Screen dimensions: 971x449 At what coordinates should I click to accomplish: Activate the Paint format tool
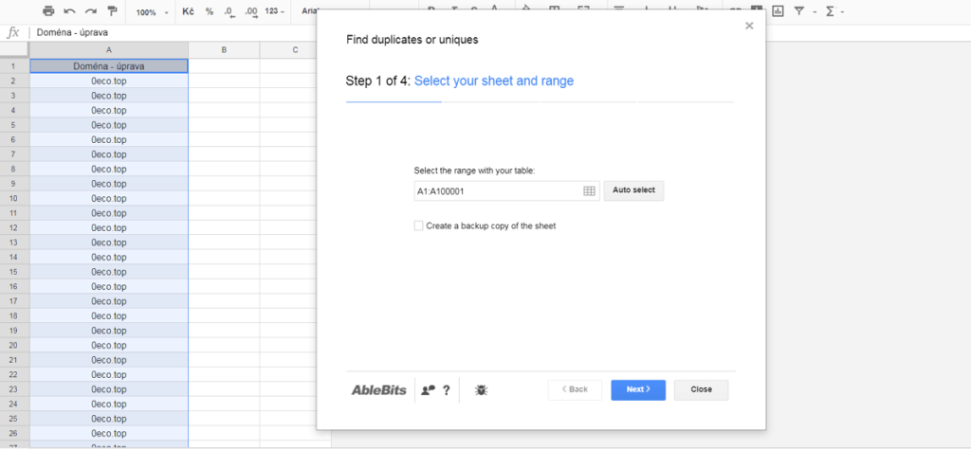coord(113,11)
